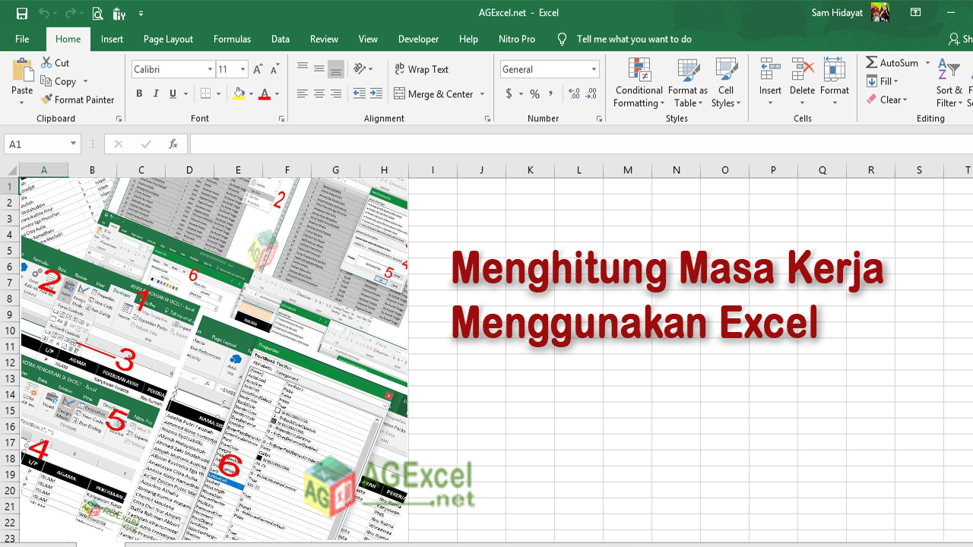973x547 pixels.
Task: Open Font dialog launcher
Action: [x=282, y=119]
